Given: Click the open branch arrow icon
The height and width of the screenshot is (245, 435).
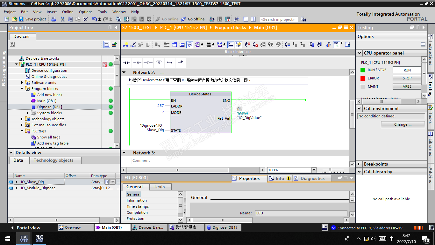Looking at the screenshot, I should pyautogui.click(x=169, y=63).
